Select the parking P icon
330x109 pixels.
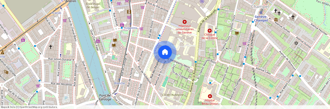point(66,98)
